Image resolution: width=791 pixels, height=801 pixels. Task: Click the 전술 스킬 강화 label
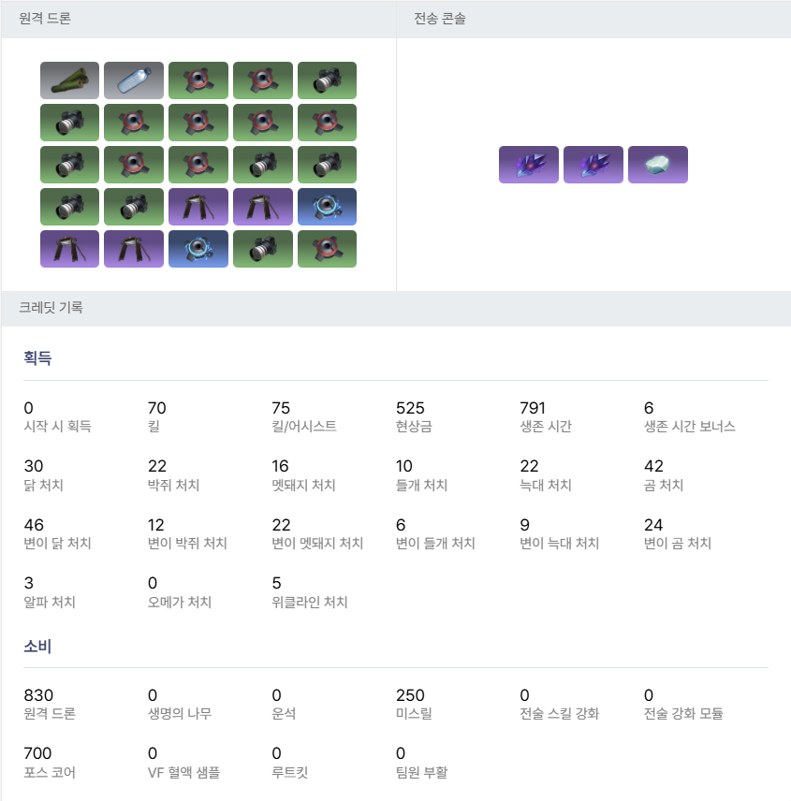[559, 714]
